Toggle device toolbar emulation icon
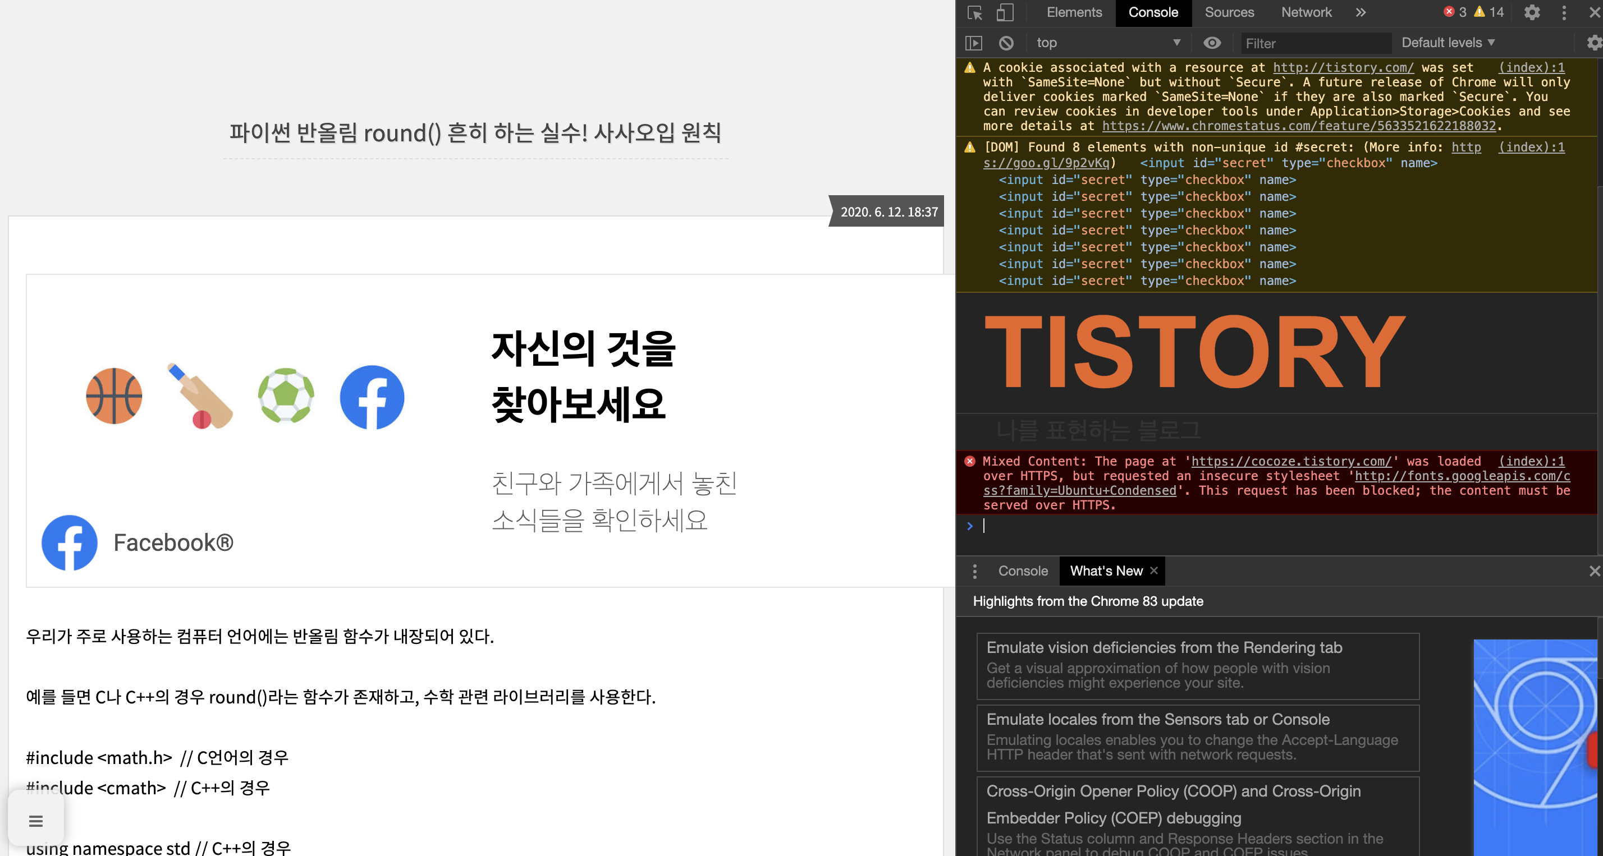The image size is (1603, 856). 1004,12
